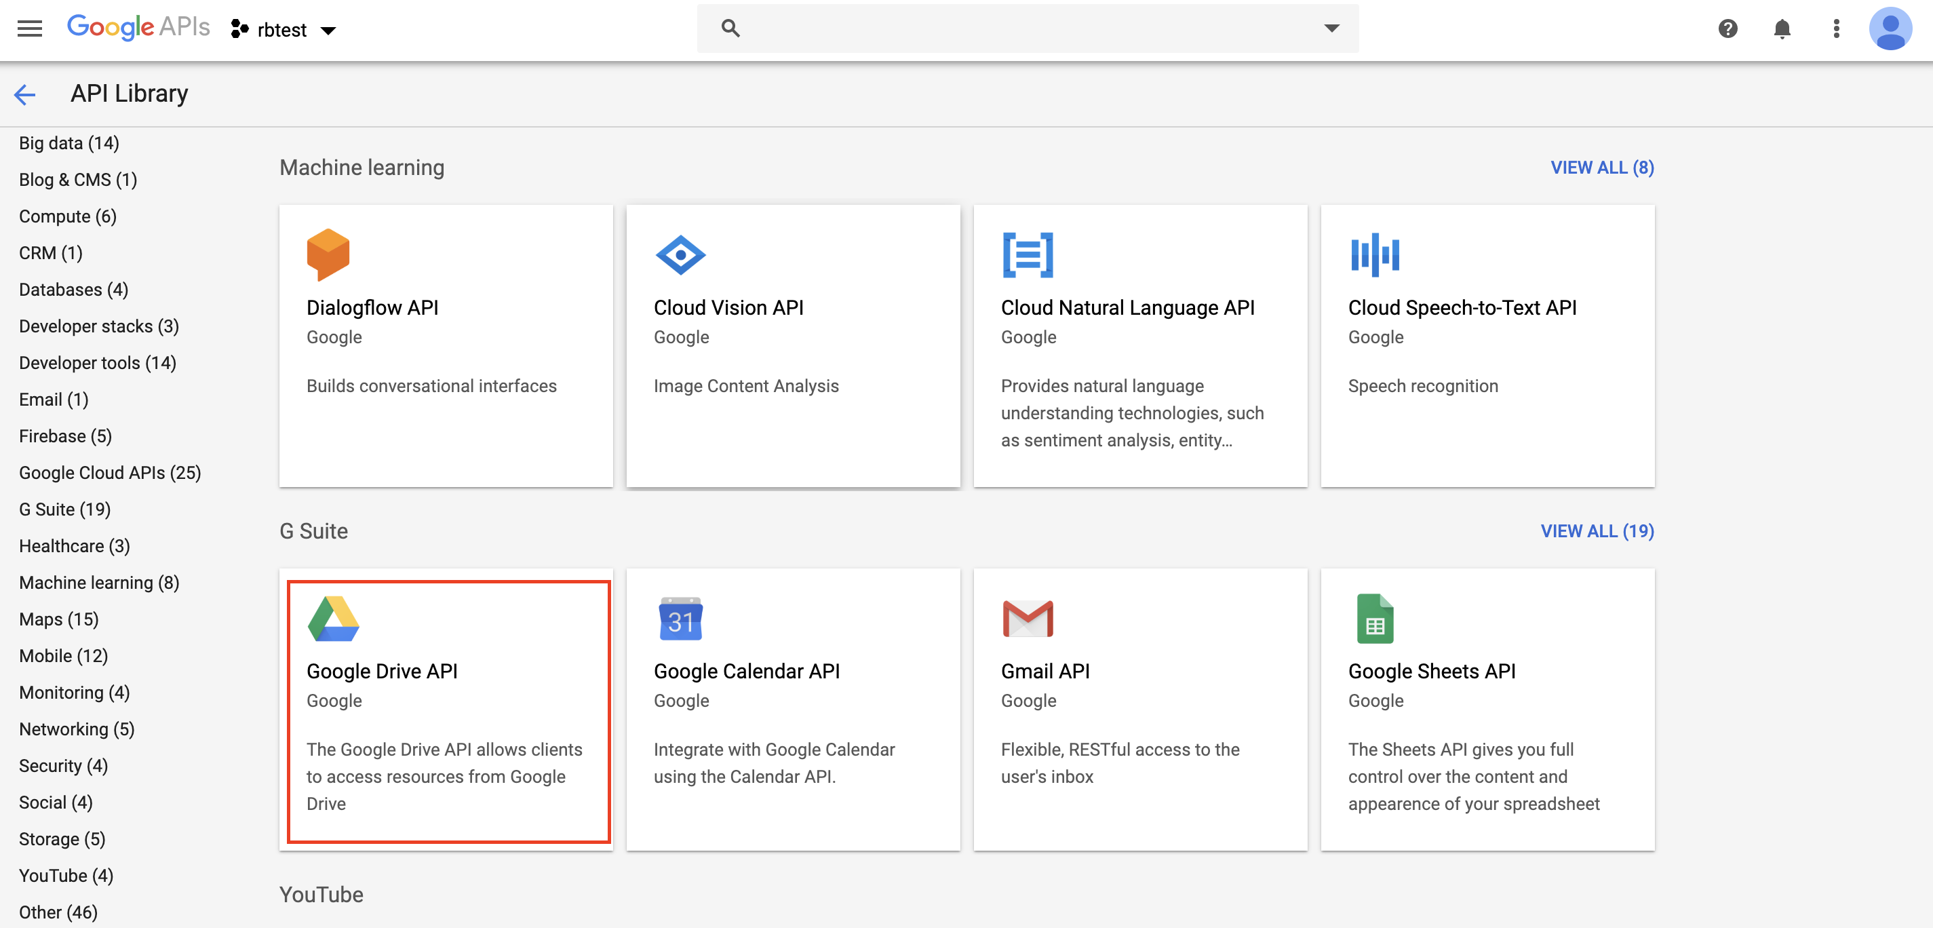Select the CRM (1) category
The image size is (1933, 928).
(x=50, y=253)
